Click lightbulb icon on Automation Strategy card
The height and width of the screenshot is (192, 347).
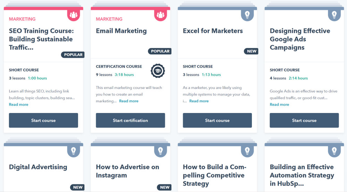click(x=334, y=151)
